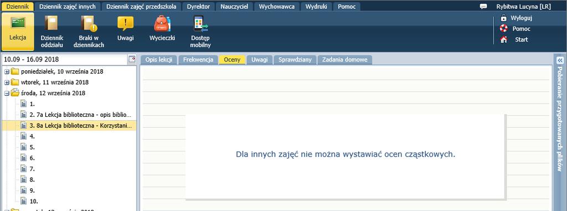Click the messages speech bubble icon
Screen dimensions: 567x211
(x=483, y=7)
